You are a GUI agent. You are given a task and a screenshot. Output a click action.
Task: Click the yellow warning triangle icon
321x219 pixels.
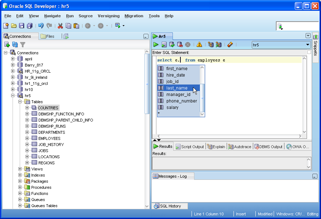pyautogui.click(x=199, y=44)
